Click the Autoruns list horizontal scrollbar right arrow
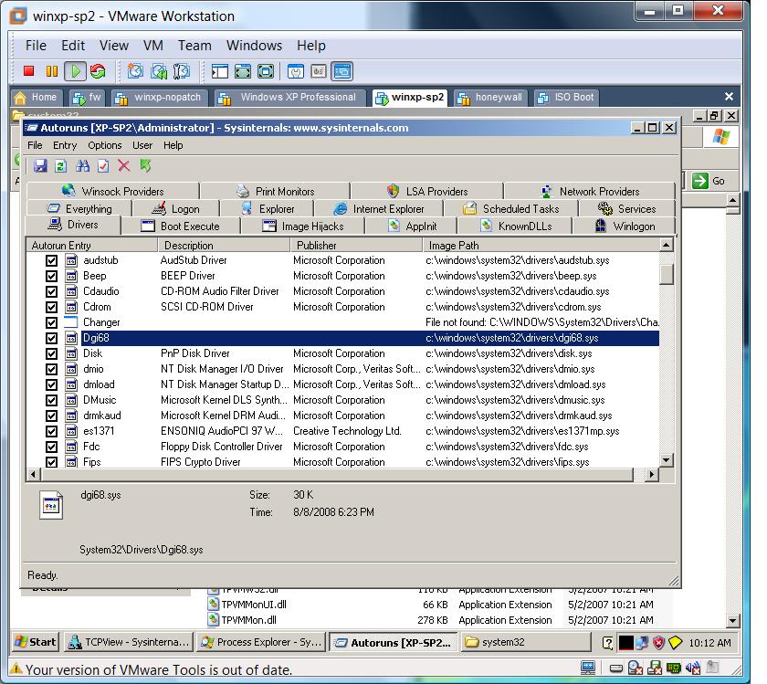This screenshot has width=767, height=684. coord(651,474)
